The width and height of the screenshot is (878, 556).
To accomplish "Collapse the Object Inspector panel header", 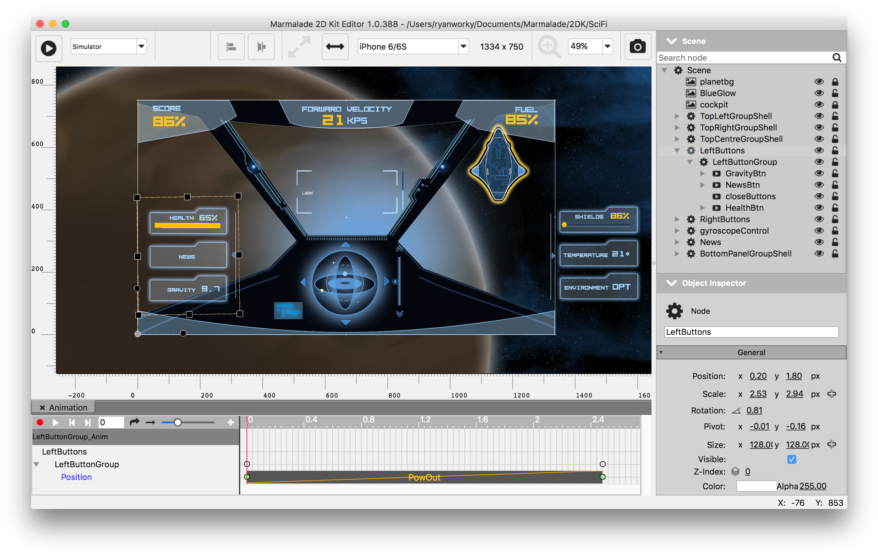I will click(672, 283).
